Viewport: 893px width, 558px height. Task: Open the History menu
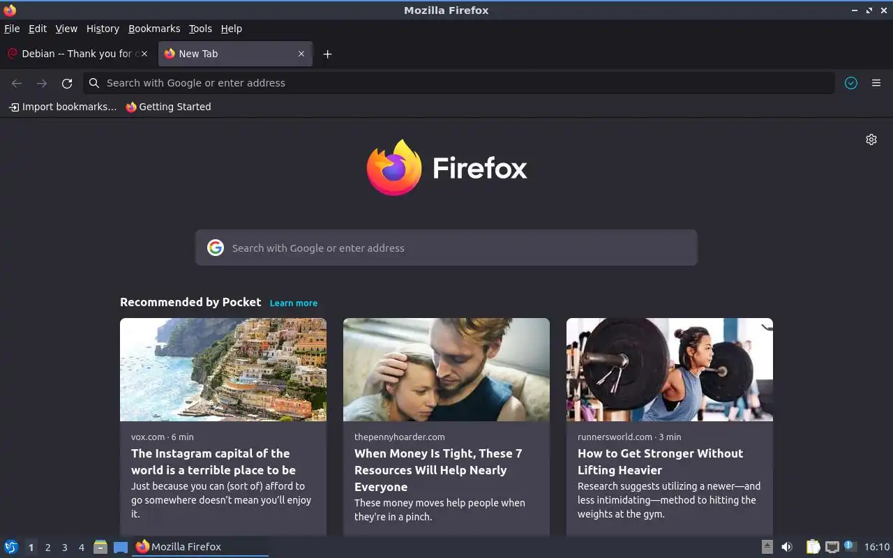(103, 29)
